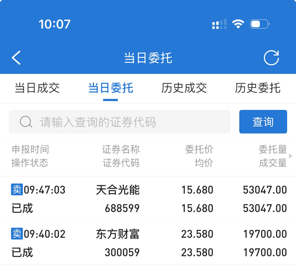Focus the 请输入查询的证券代码 search field

click(120, 122)
